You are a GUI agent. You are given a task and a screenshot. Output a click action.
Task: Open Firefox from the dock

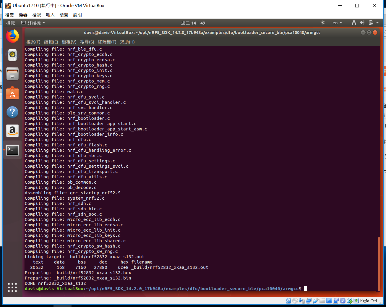pos(12,36)
